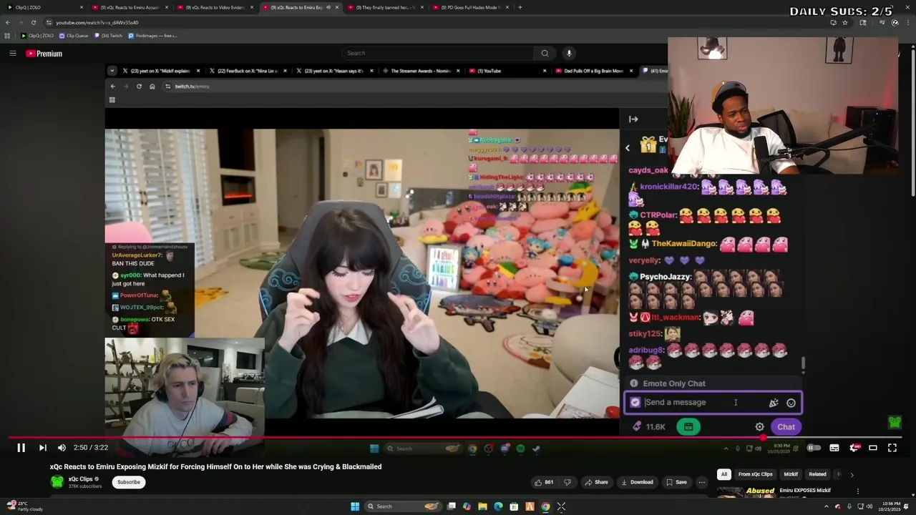The height and width of the screenshot is (515, 916).
Task: Open Microsoft Edge from taskbar
Action: coord(498,506)
